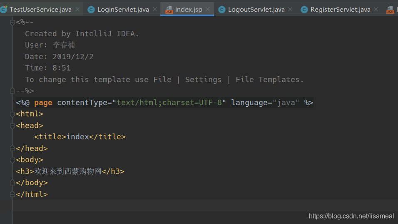398x224 pixels.
Task: Click the 'File Templates.' comment text
Action: click(x=269, y=80)
